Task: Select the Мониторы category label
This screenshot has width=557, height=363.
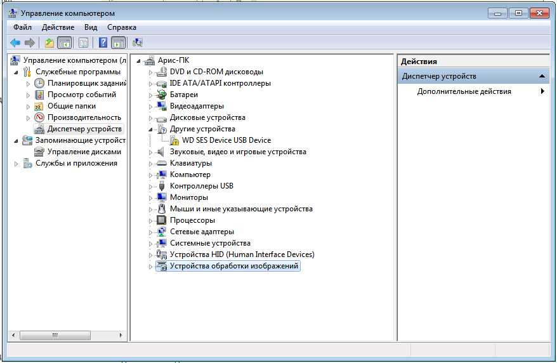Action: coord(189,197)
